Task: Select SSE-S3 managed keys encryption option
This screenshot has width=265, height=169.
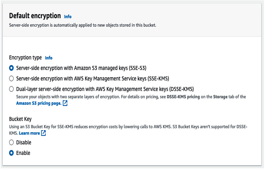Action: [x=11, y=68]
